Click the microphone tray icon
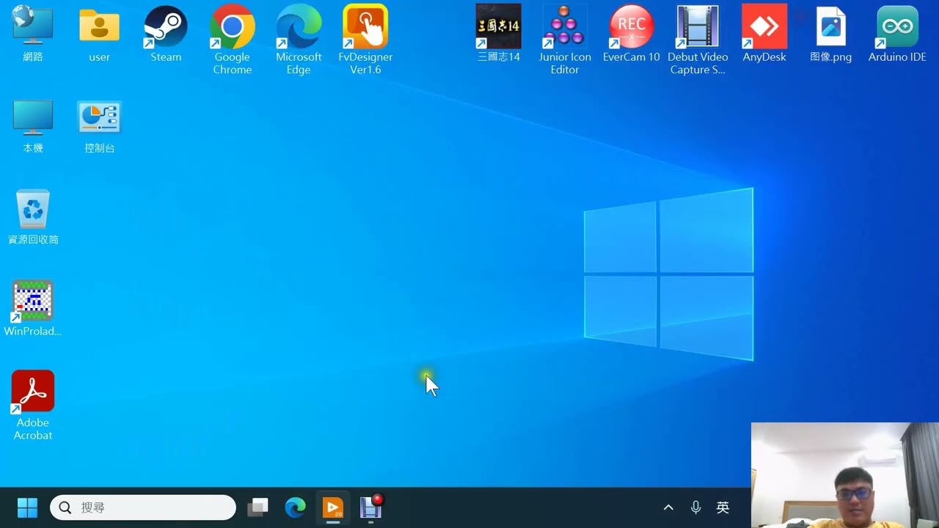 695,507
